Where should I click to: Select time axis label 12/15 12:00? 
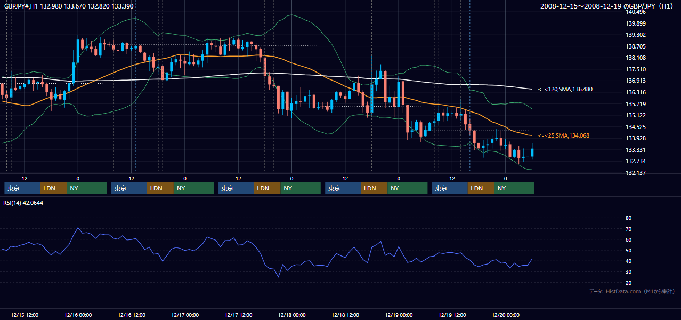[25, 315]
